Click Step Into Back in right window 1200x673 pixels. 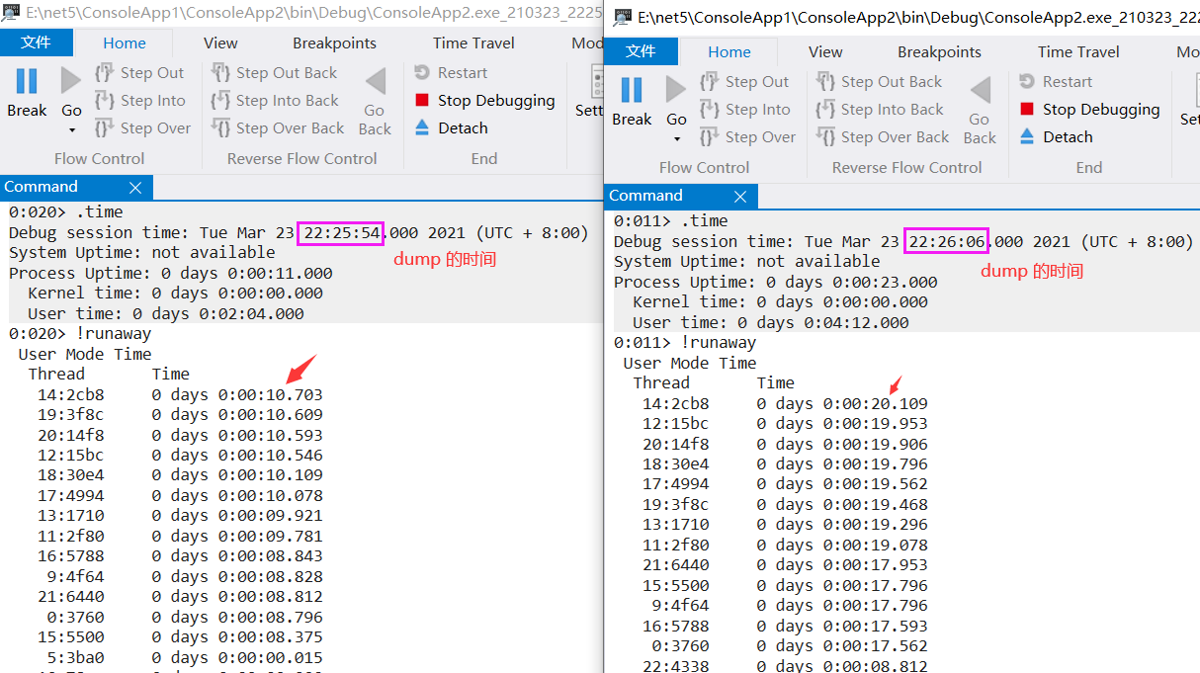pos(880,110)
